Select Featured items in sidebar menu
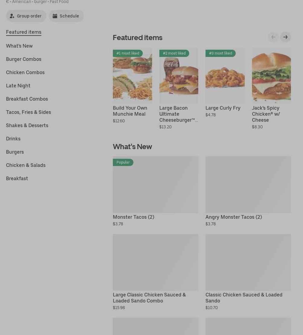The width and height of the screenshot is (303, 335). [x=24, y=32]
